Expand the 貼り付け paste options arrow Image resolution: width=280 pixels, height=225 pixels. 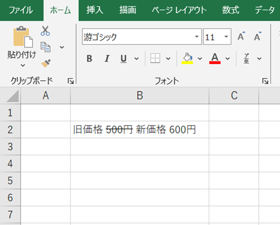(x=23, y=65)
